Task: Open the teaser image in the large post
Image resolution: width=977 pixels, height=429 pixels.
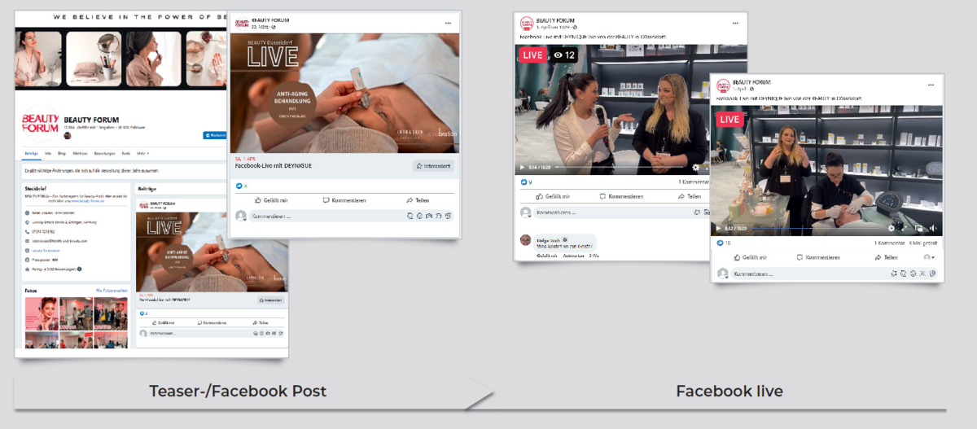Action: click(x=346, y=93)
